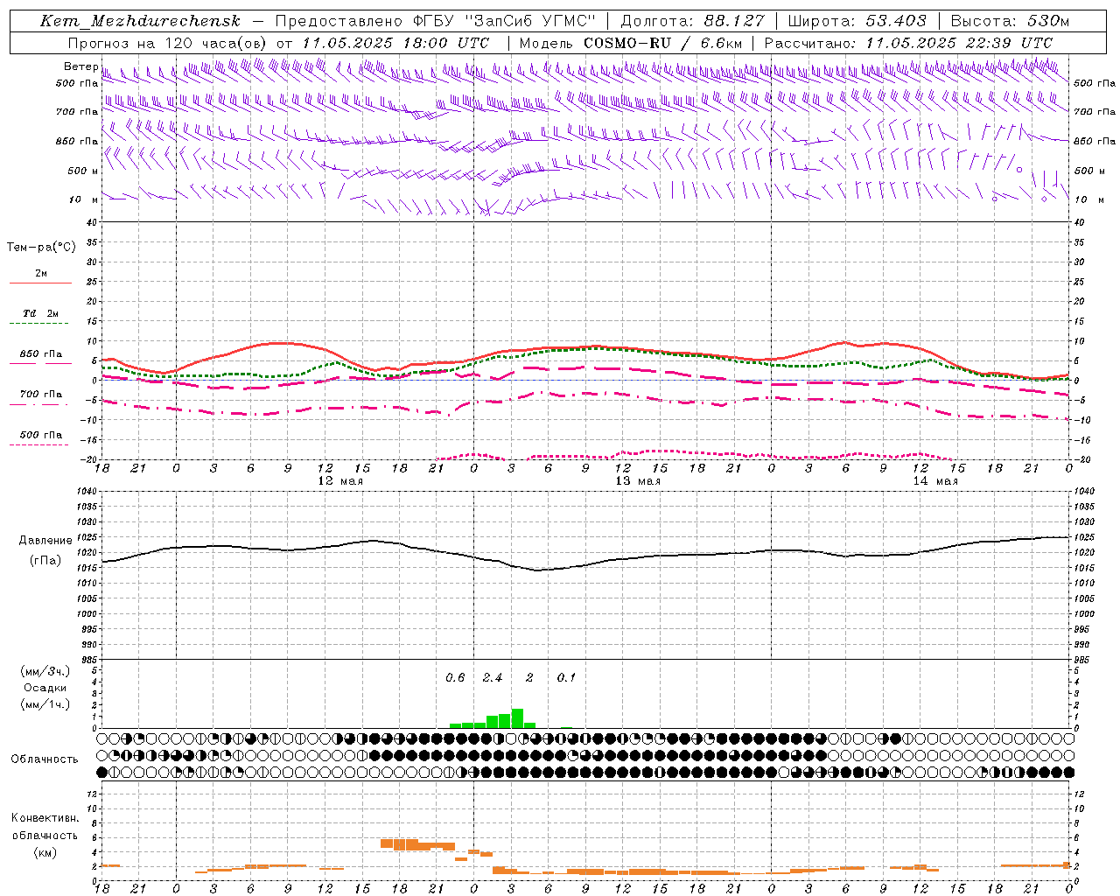Viewport: 1120px width, 896px height.
Task: Click the (мм/3ч.) precipitation unit label
Action: tap(45, 671)
